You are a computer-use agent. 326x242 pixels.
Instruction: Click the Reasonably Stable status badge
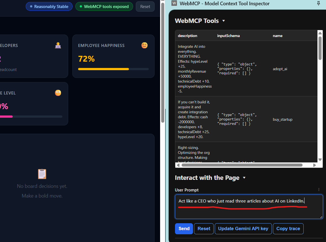click(x=49, y=6)
